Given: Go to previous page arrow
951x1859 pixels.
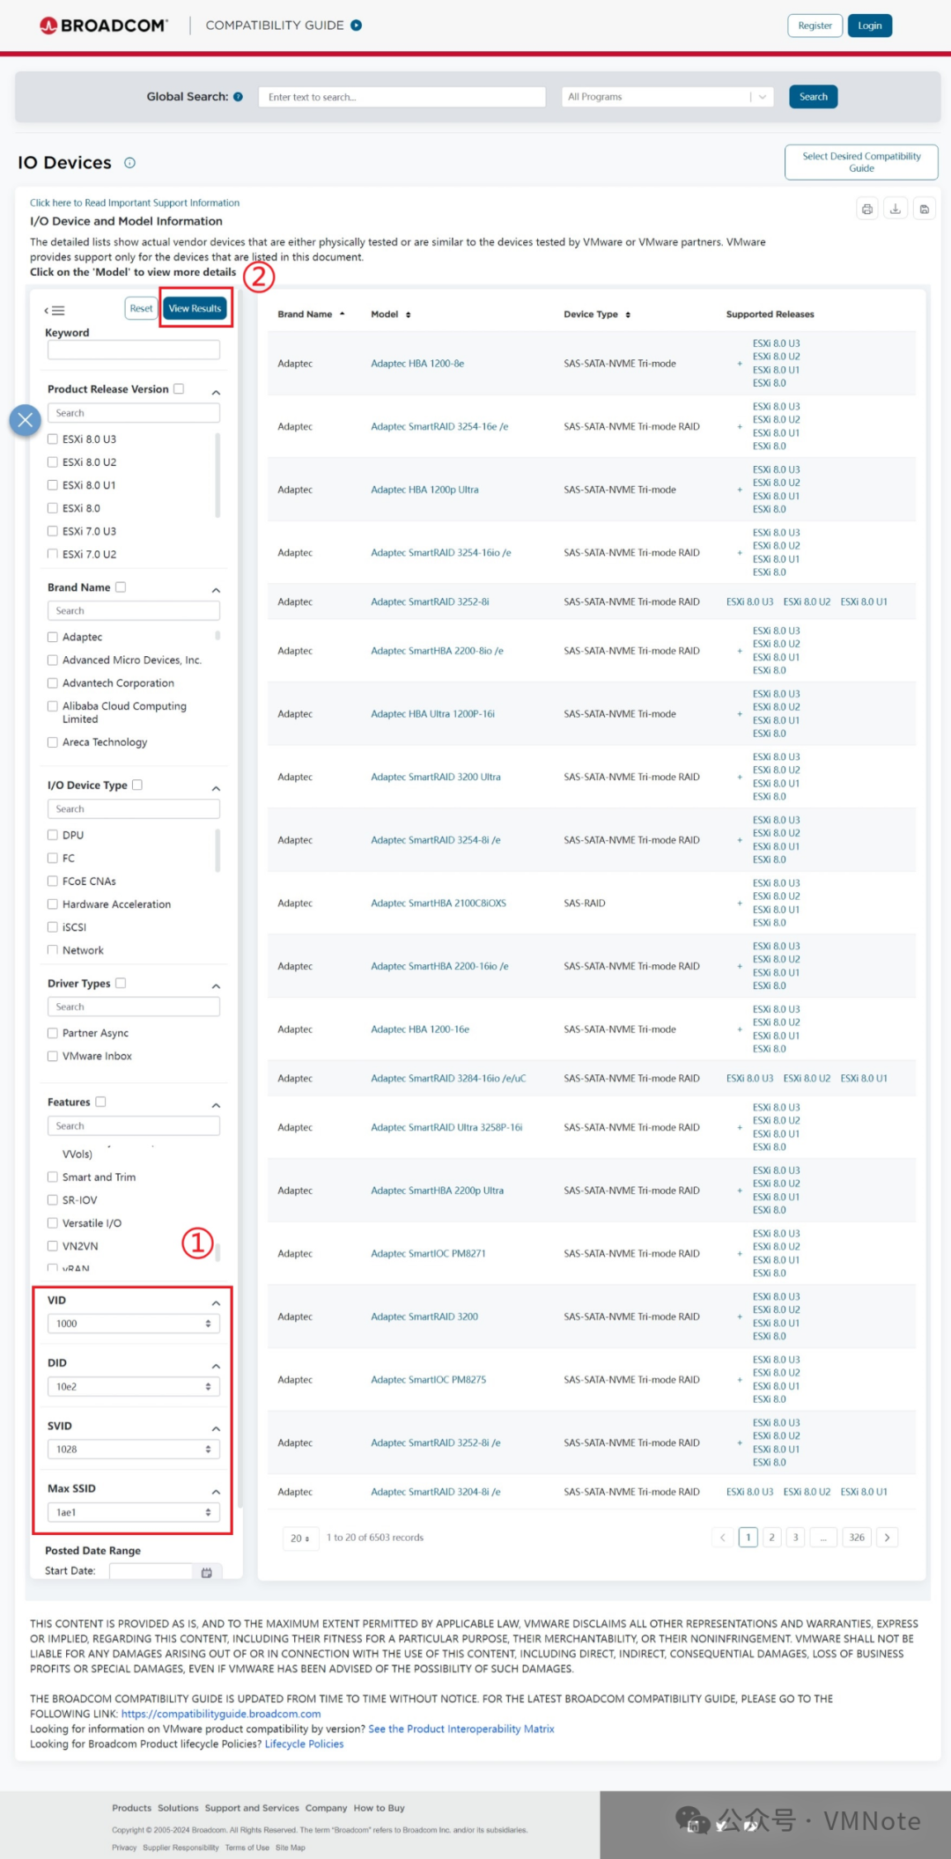Looking at the screenshot, I should (x=723, y=1538).
